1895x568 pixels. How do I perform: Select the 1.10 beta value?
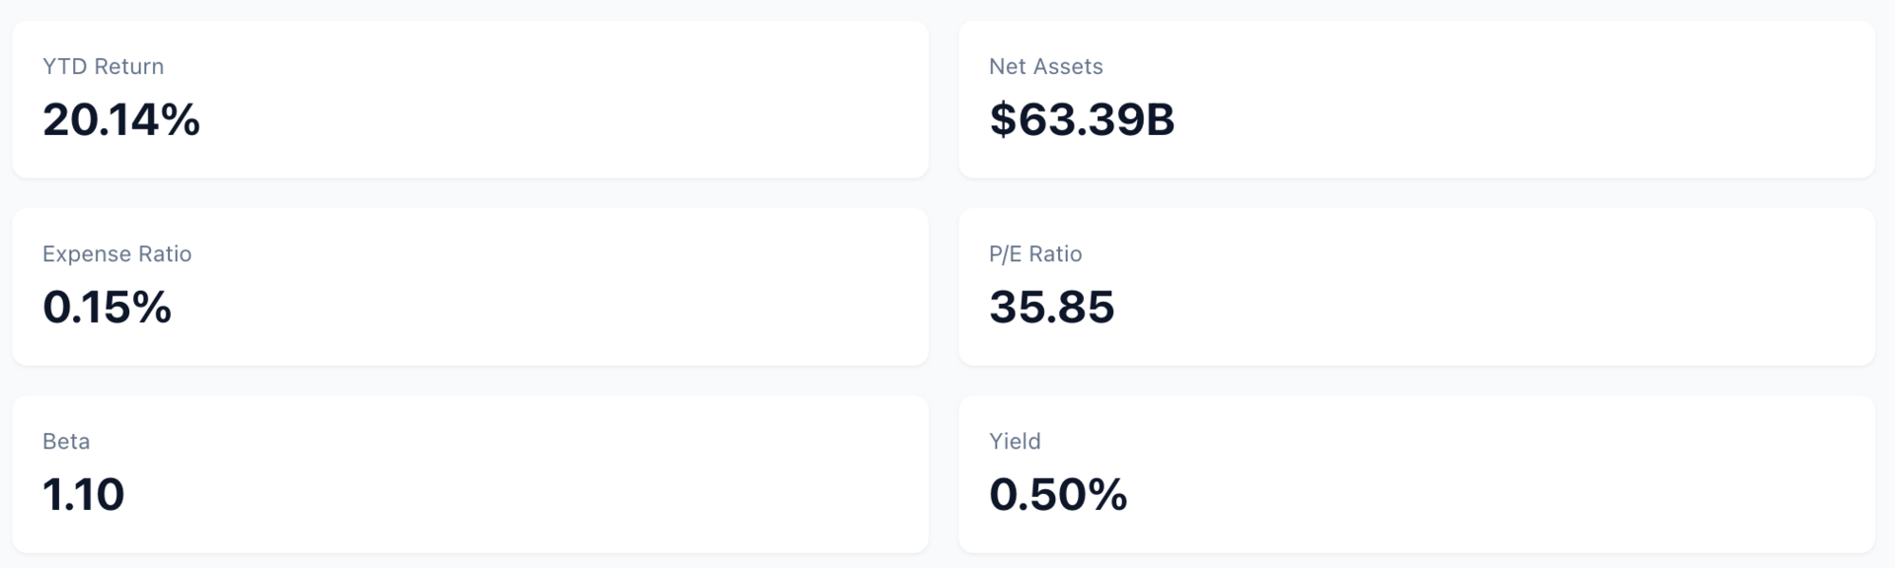[x=83, y=494]
